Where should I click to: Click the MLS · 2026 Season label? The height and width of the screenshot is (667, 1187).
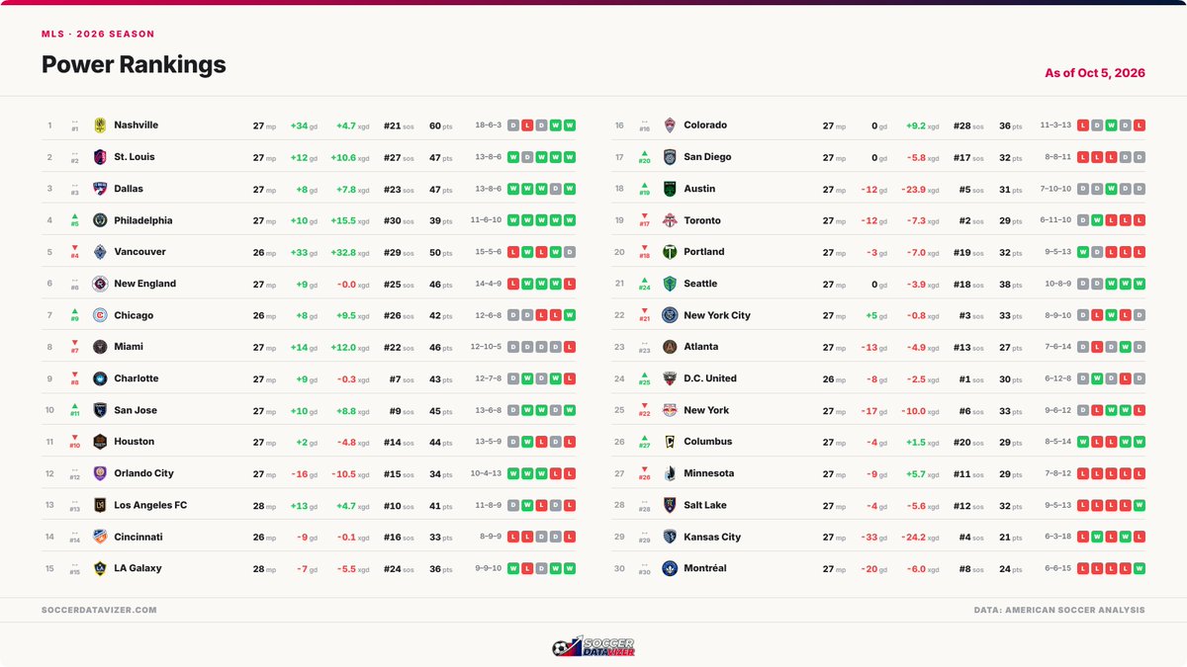point(98,34)
